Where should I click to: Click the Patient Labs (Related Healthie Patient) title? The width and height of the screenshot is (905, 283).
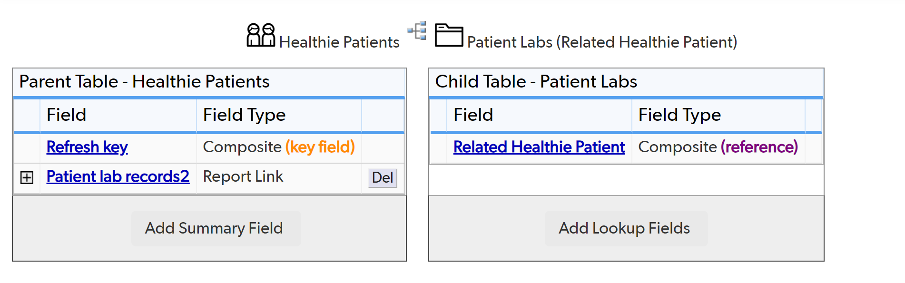tap(602, 42)
